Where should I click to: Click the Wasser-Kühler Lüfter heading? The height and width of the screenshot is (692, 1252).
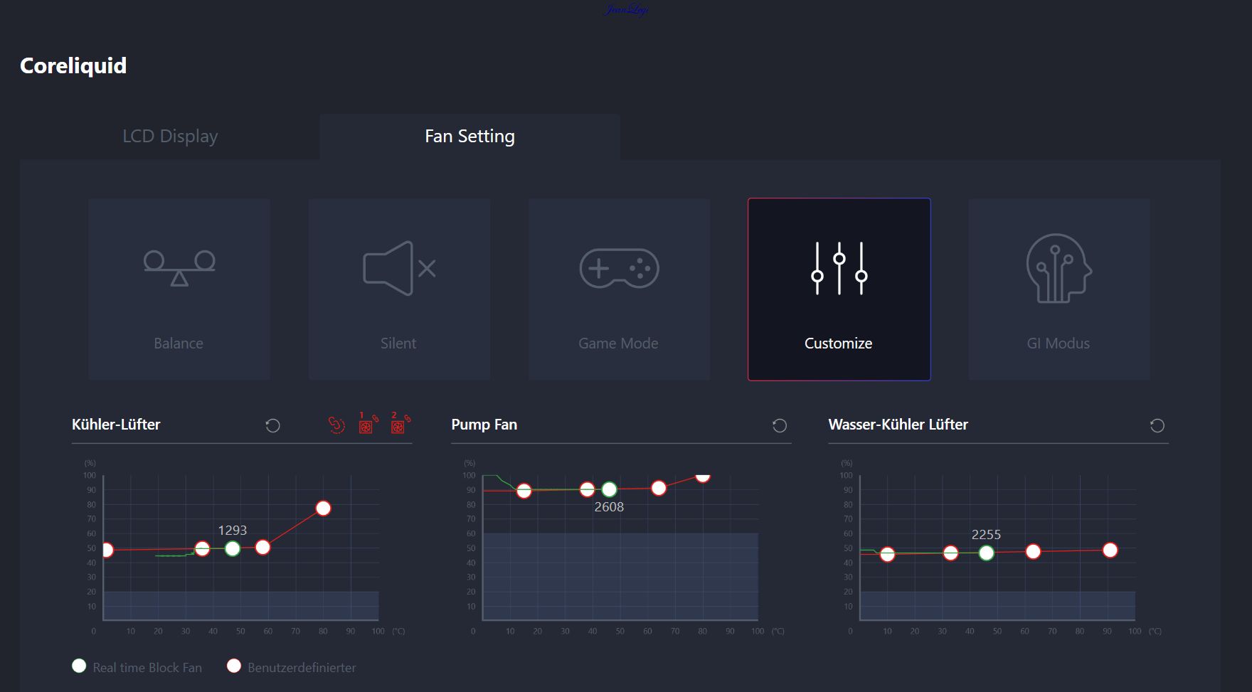point(898,425)
